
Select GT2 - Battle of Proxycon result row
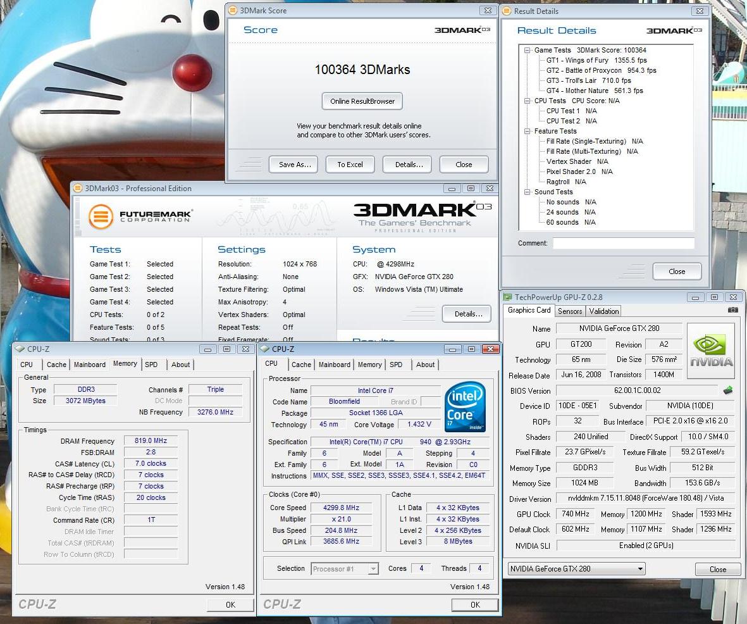[601, 70]
